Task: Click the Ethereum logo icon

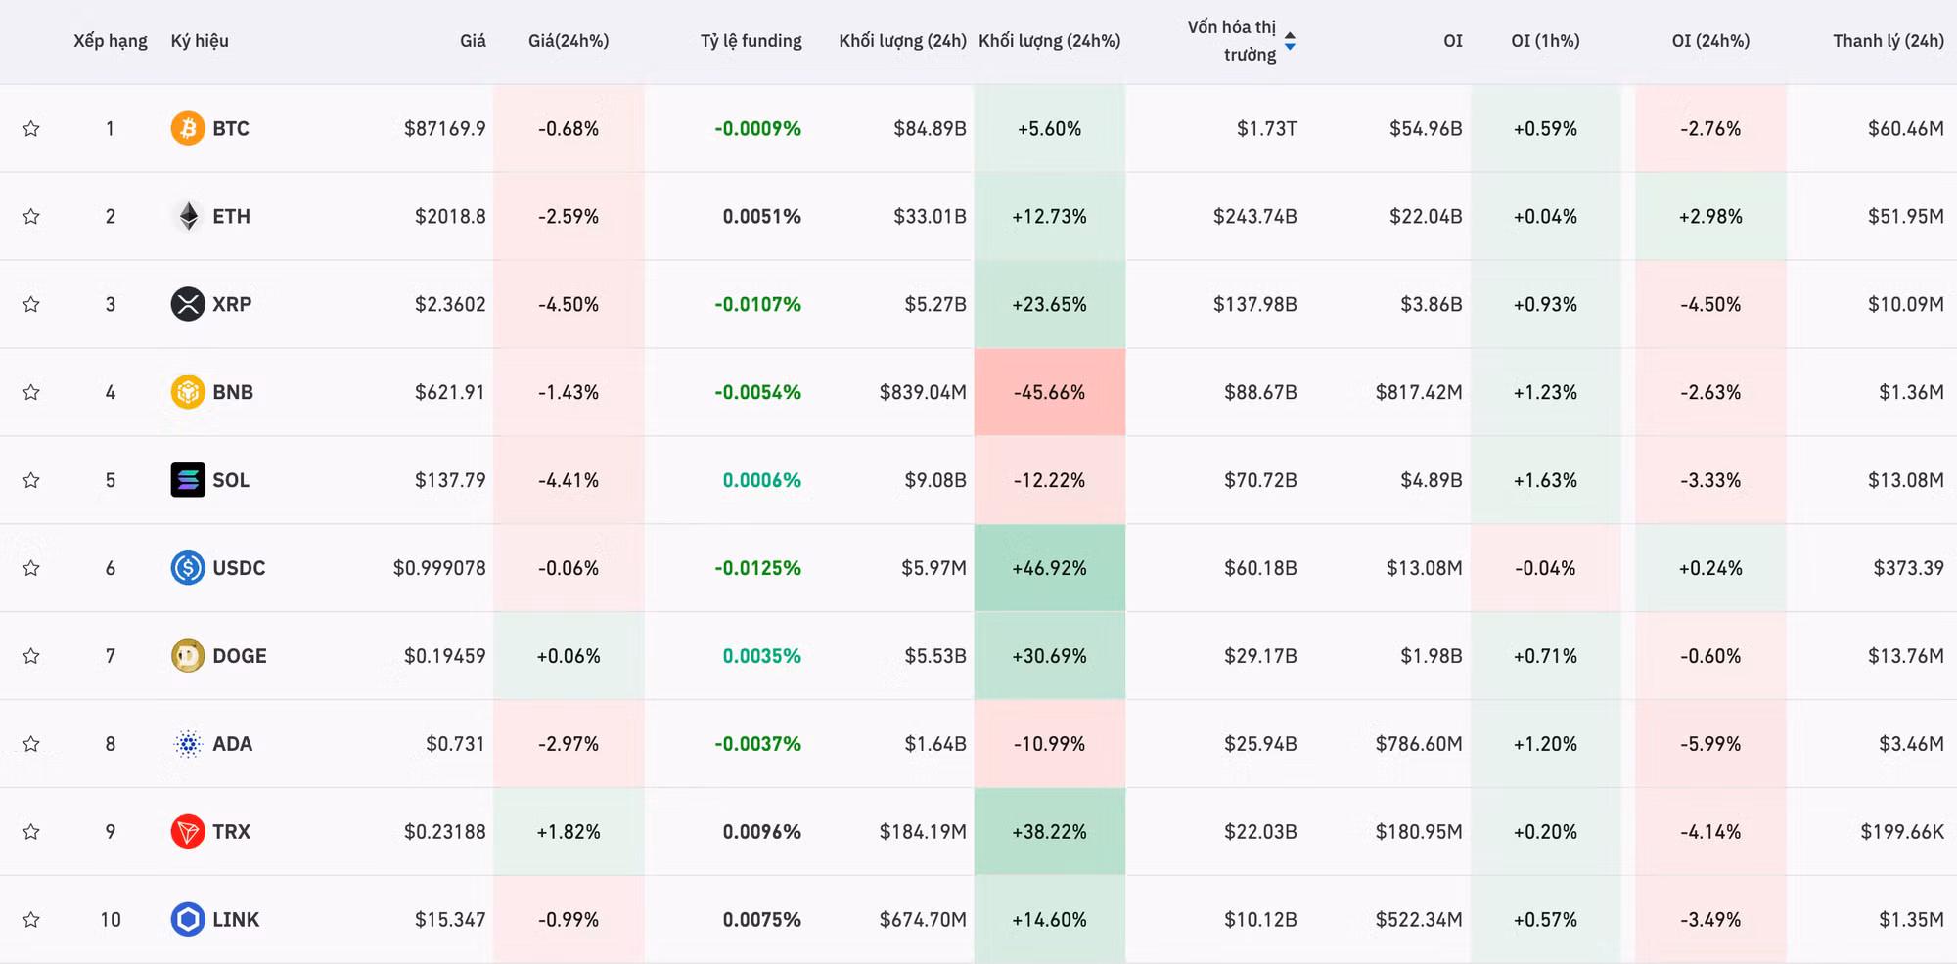Action: coord(188,216)
